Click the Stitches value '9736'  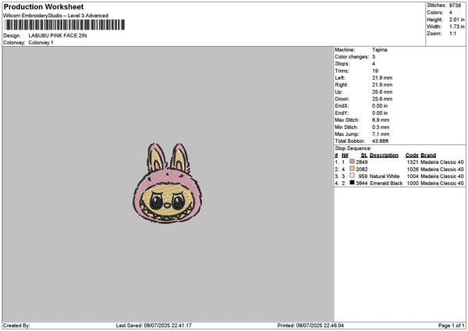(455, 5)
